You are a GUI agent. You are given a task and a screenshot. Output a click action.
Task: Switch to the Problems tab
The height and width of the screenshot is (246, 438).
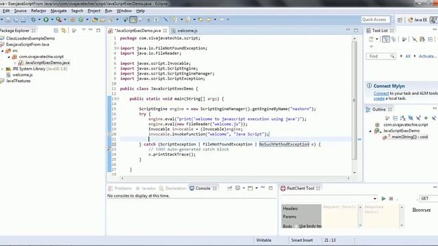pos(120,189)
